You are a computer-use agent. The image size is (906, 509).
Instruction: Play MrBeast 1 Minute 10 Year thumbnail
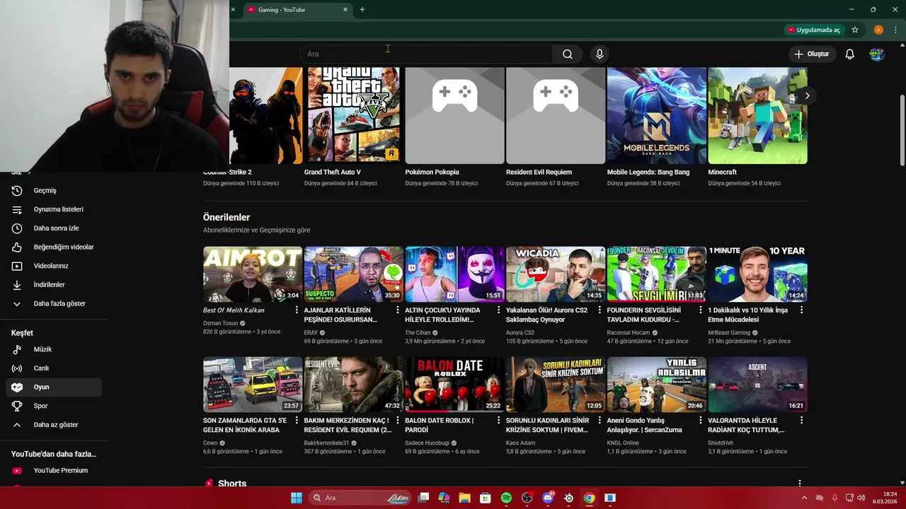(x=757, y=274)
